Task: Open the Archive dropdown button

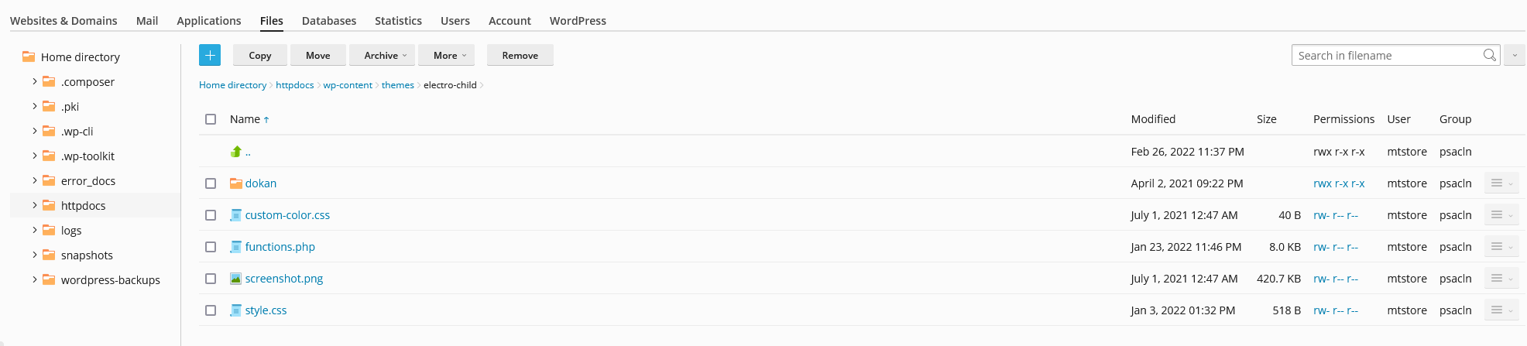Action: [x=385, y=56]
